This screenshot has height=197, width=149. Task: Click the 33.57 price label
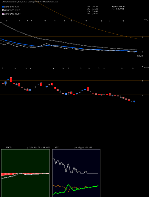(140, 56)
